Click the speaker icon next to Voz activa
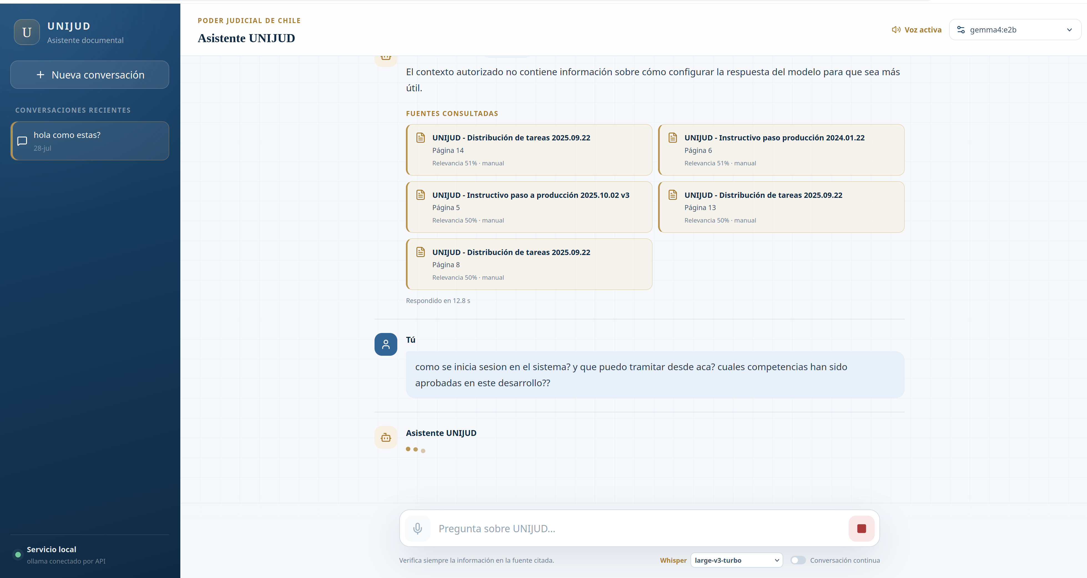The image size is (1087, 578). [896, 29]
